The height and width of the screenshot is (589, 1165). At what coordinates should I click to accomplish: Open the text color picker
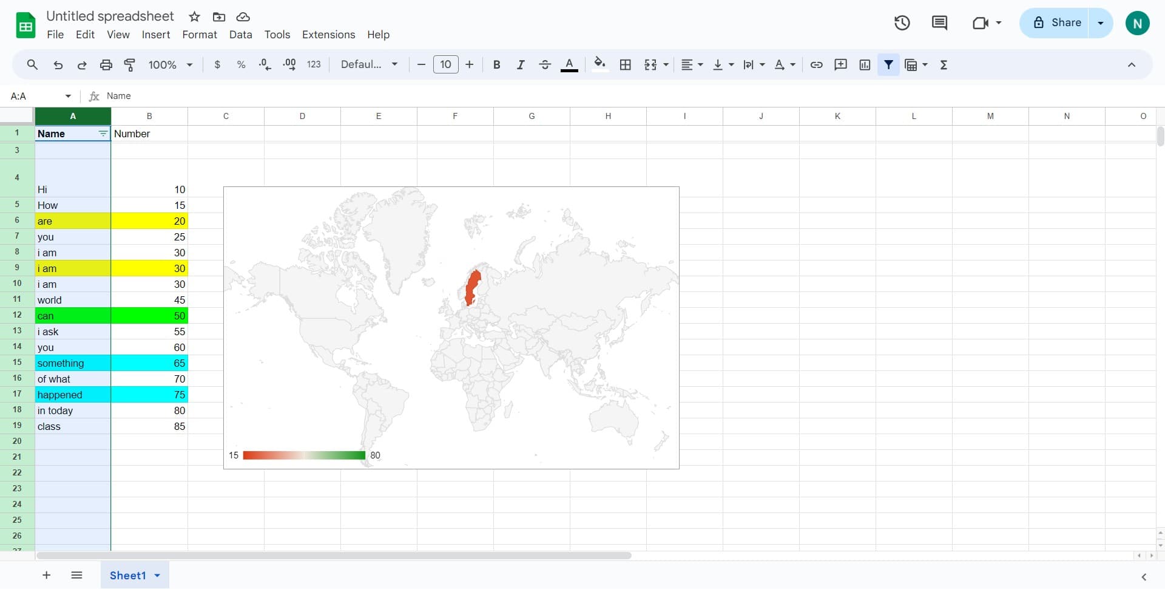tap(569, 64)
